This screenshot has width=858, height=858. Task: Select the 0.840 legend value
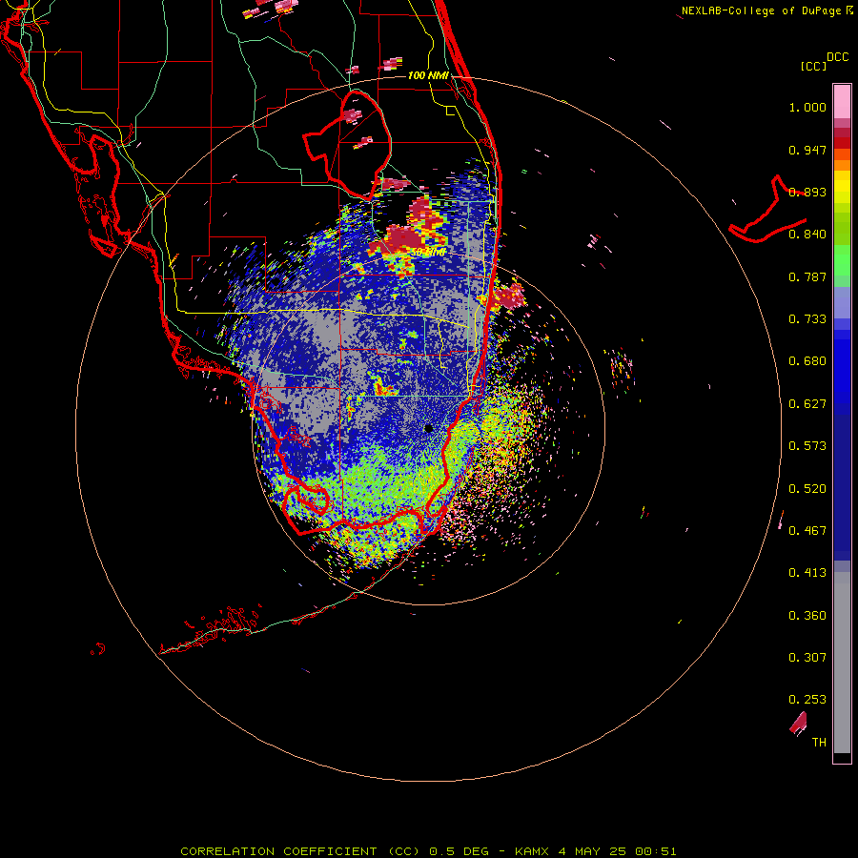pyautogui.click(x=807, y=235)
